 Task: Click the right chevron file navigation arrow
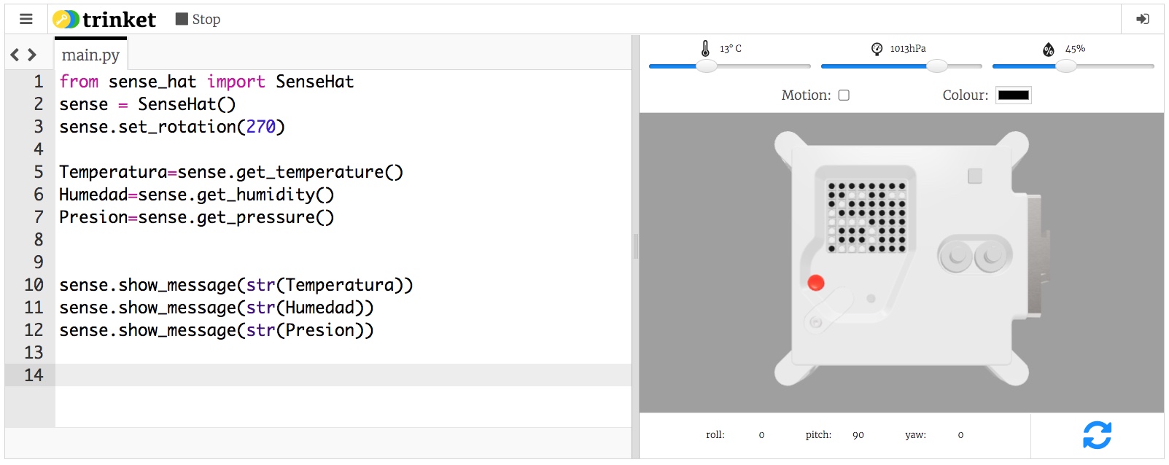(32, 55)
